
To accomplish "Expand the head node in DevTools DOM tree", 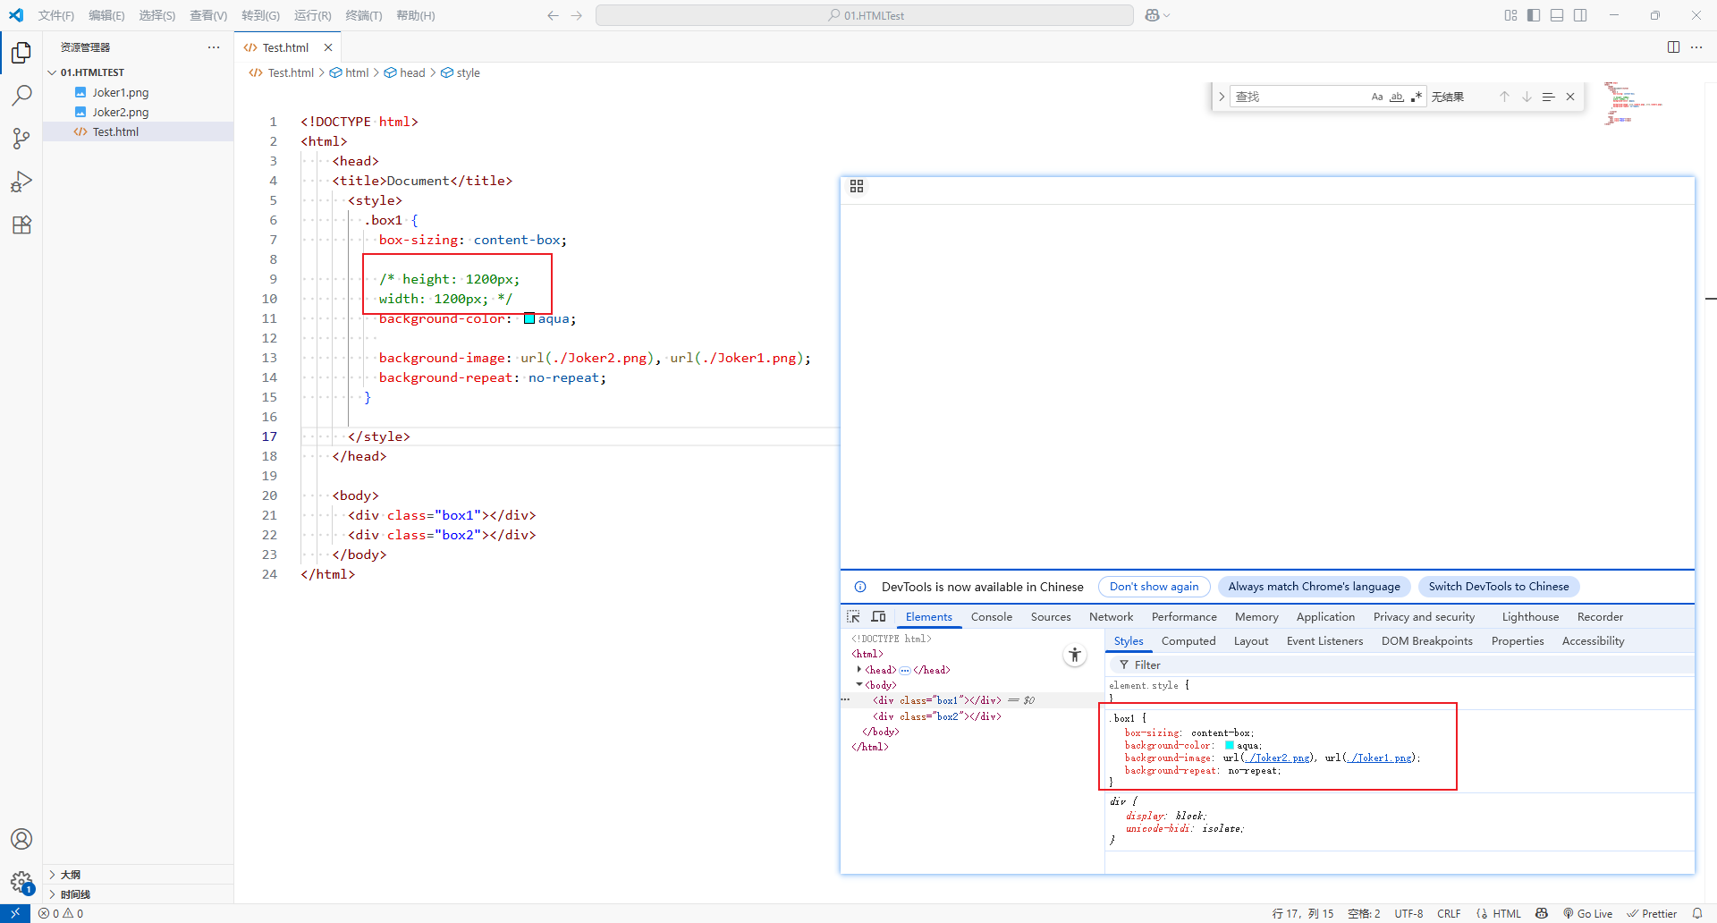I will click(x=859, y=669).
